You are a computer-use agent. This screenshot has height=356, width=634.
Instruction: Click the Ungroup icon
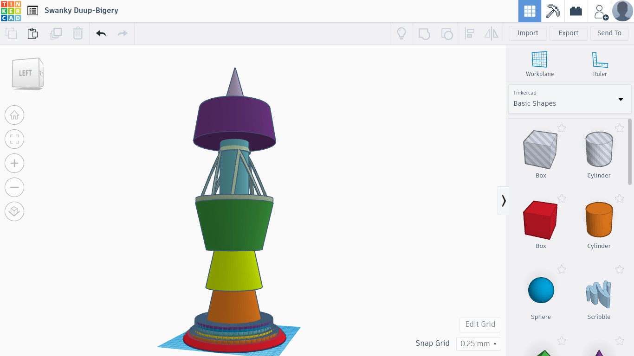[447, 33]
